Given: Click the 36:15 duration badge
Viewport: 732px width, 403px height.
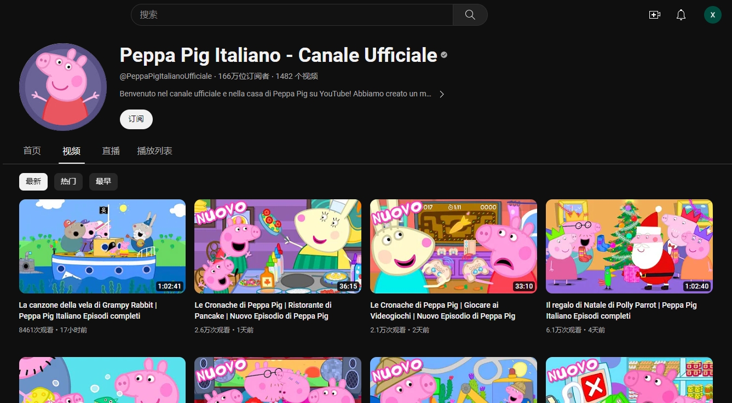Looking at the screenshot, I should point(348,286).
